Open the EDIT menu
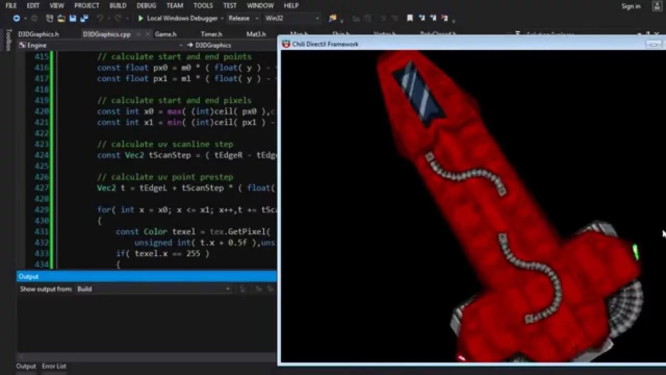 [x=33, y=6]
